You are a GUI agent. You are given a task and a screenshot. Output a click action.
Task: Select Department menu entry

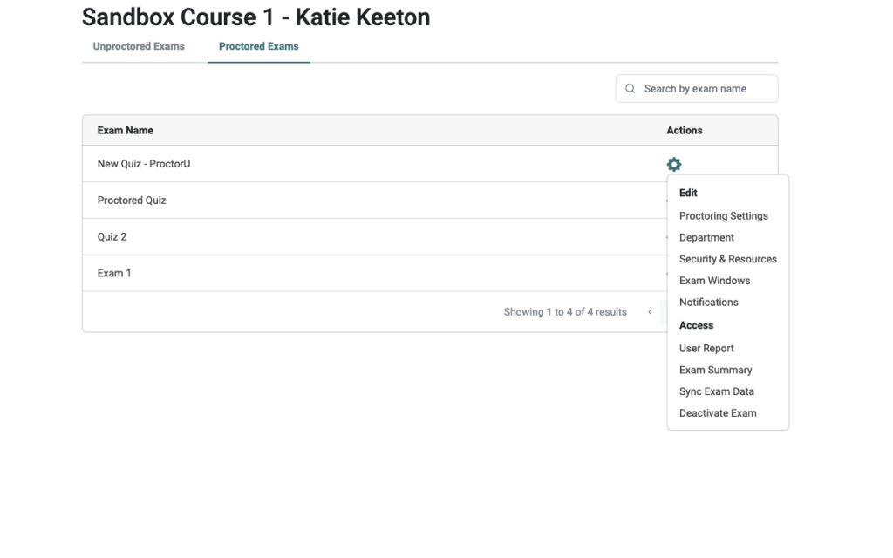(706, 237)
